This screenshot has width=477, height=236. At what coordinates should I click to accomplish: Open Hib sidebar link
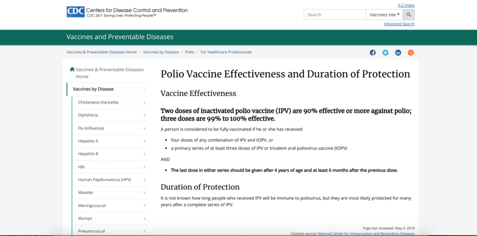pyautogui.click(x=81, y=167)
